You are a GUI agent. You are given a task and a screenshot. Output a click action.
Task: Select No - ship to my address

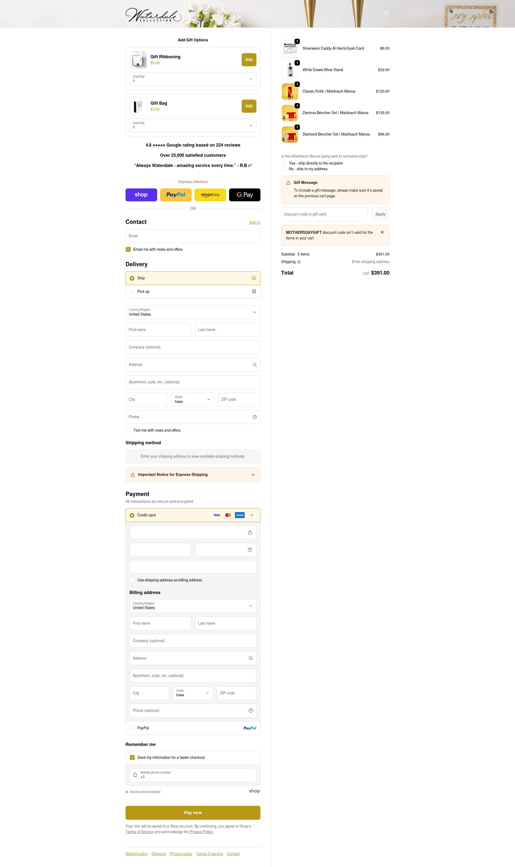(x=284, y=169)
